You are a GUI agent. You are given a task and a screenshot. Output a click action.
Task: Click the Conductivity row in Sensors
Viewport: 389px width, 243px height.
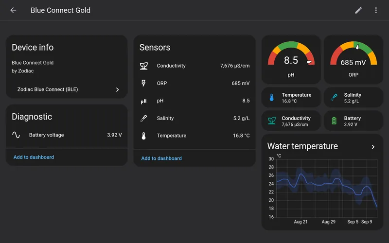coord(194,66)
